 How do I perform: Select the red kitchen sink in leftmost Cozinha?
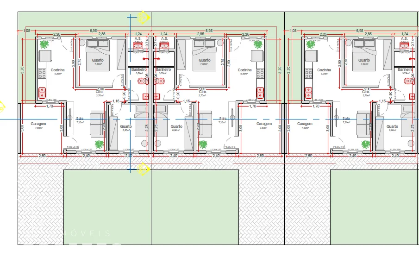(x=43, y=93)
